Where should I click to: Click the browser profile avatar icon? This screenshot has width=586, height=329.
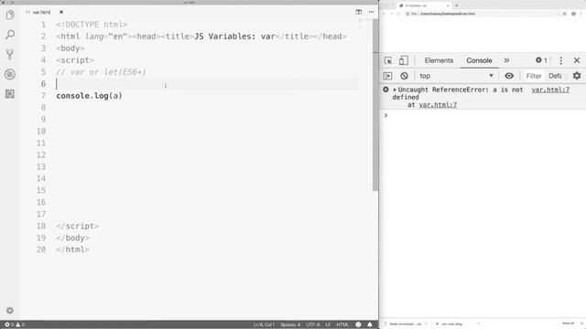pyautogui.click(x=573, y=14)
